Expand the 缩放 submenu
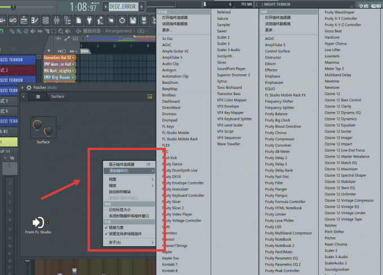This screenshot has width=383, height=275. (x=129, y=186)
